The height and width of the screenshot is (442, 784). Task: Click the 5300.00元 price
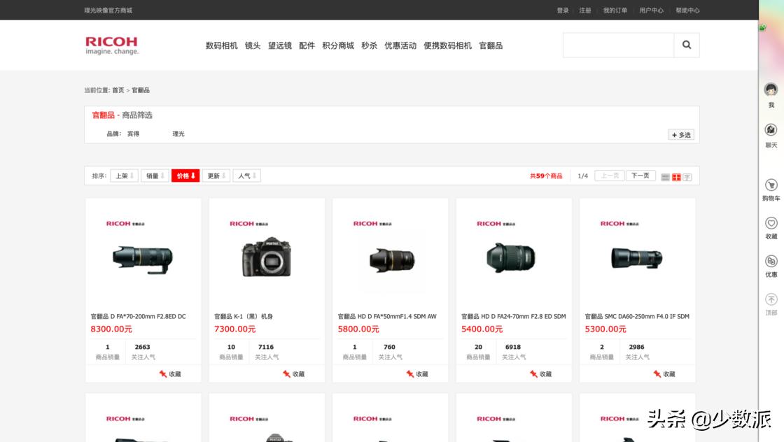[x=605, y=329]
